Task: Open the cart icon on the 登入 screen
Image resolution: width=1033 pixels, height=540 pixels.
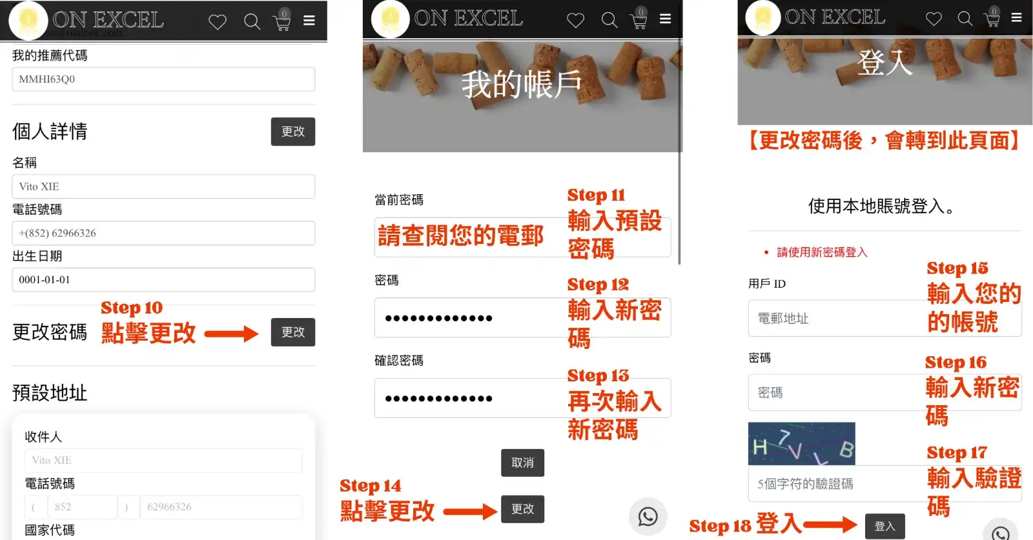Action: click(x=992, y=18)
